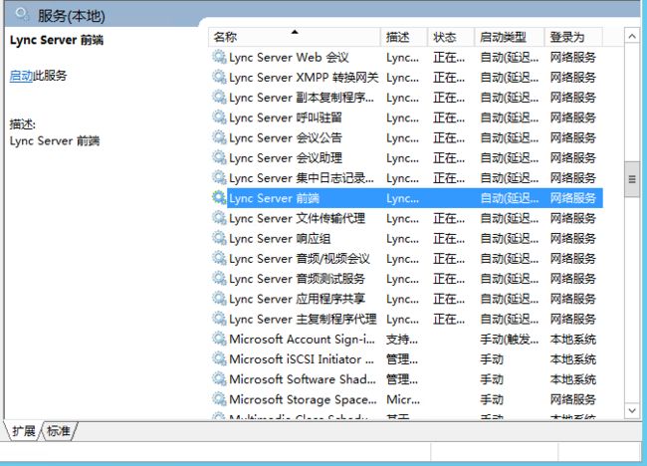The image size is (647, 466).
Task: Select Lync Server Web 会议 service name
Action: pyautogui.click(x=290, y=58)
